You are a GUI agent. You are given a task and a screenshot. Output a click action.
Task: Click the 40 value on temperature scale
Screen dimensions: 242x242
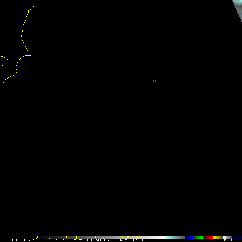[x=24, y=237]
